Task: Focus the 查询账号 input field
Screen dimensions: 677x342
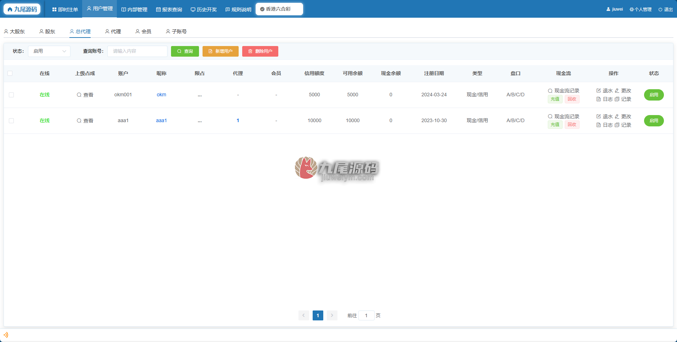Action: point(137,51)
